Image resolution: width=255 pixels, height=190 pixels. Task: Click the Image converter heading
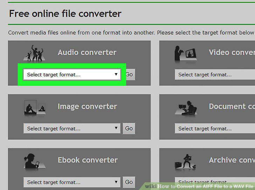[x=87, y=106]
